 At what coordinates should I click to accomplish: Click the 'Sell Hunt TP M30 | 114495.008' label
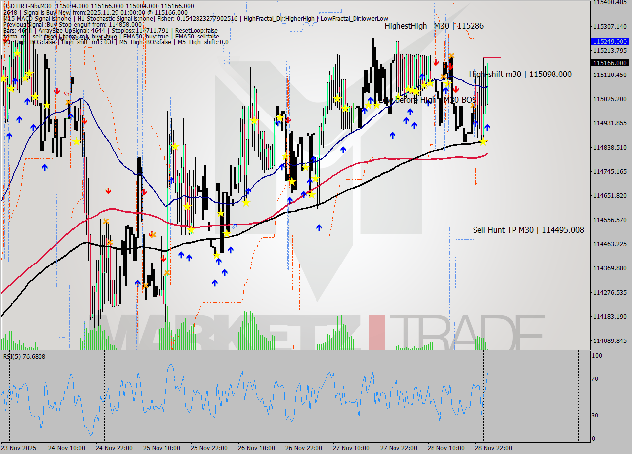[528, 230]
